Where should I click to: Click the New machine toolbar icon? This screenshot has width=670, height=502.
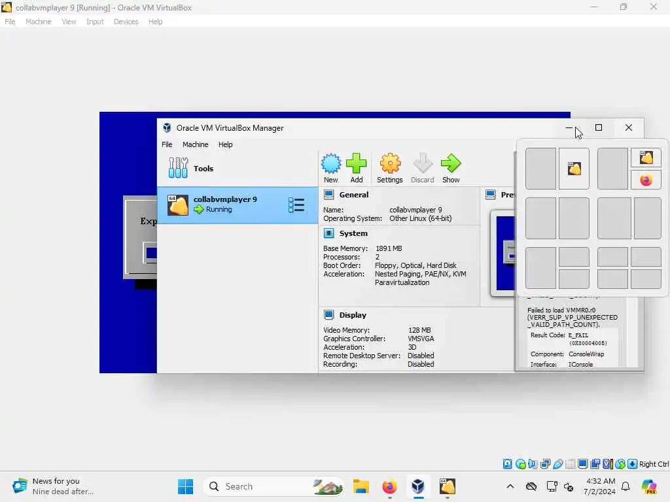pyautogui.click(x=330, y=168)
